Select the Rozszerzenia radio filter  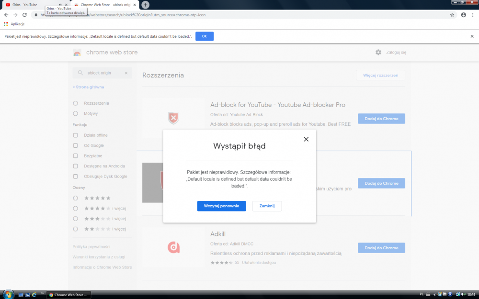point(75,103)
